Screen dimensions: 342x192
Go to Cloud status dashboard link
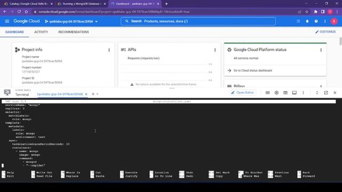tap(253, 70)
